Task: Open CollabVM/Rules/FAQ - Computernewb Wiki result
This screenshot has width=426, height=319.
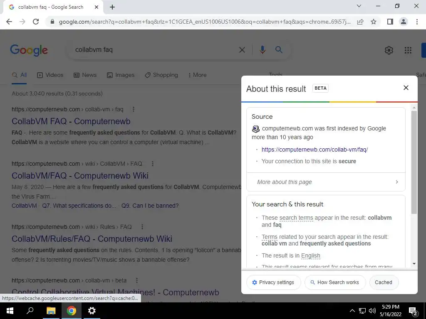Action: pos(92,239)
